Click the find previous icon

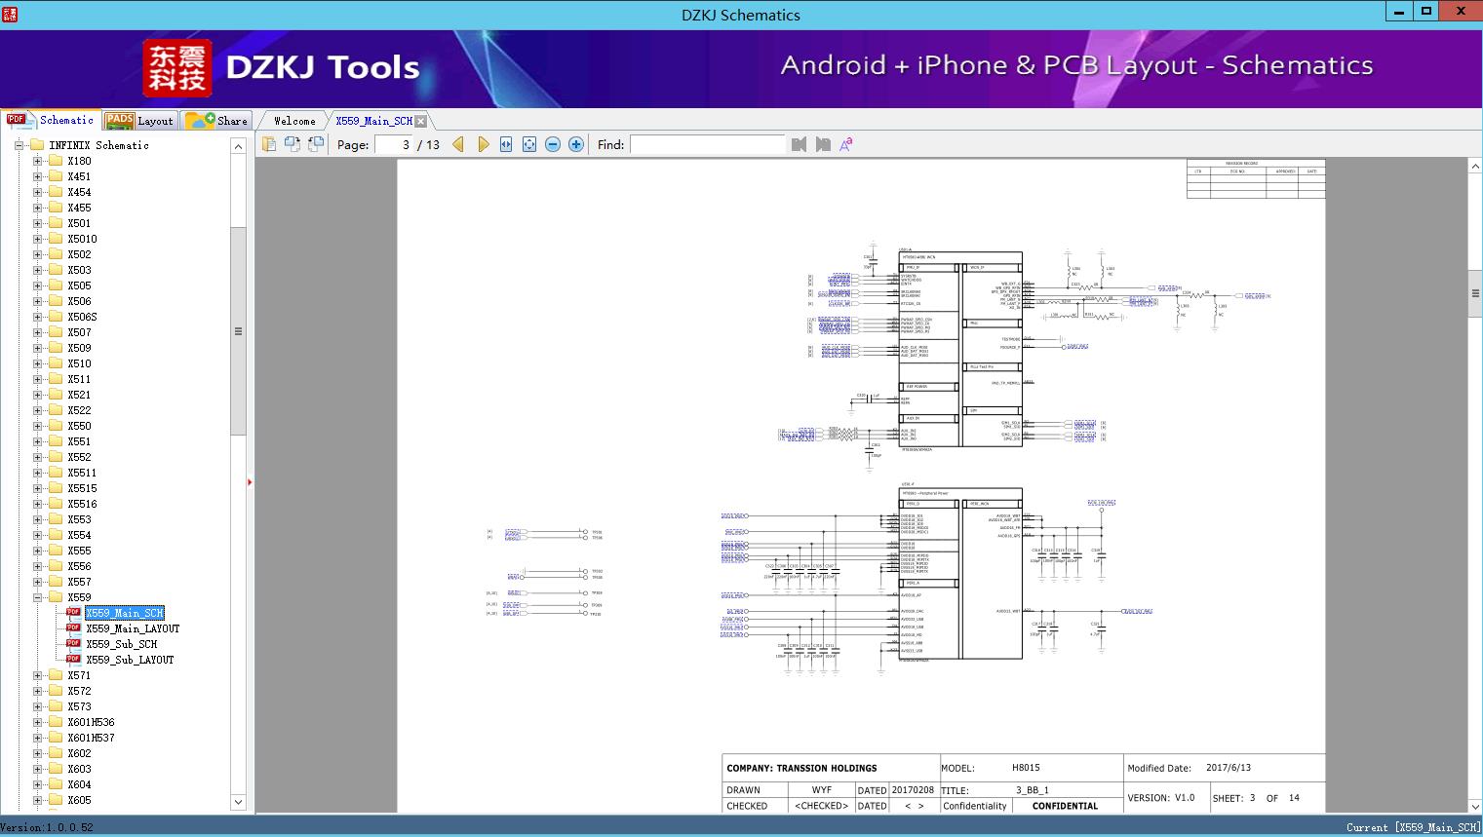pyautogui.click(x=800, y=144)
